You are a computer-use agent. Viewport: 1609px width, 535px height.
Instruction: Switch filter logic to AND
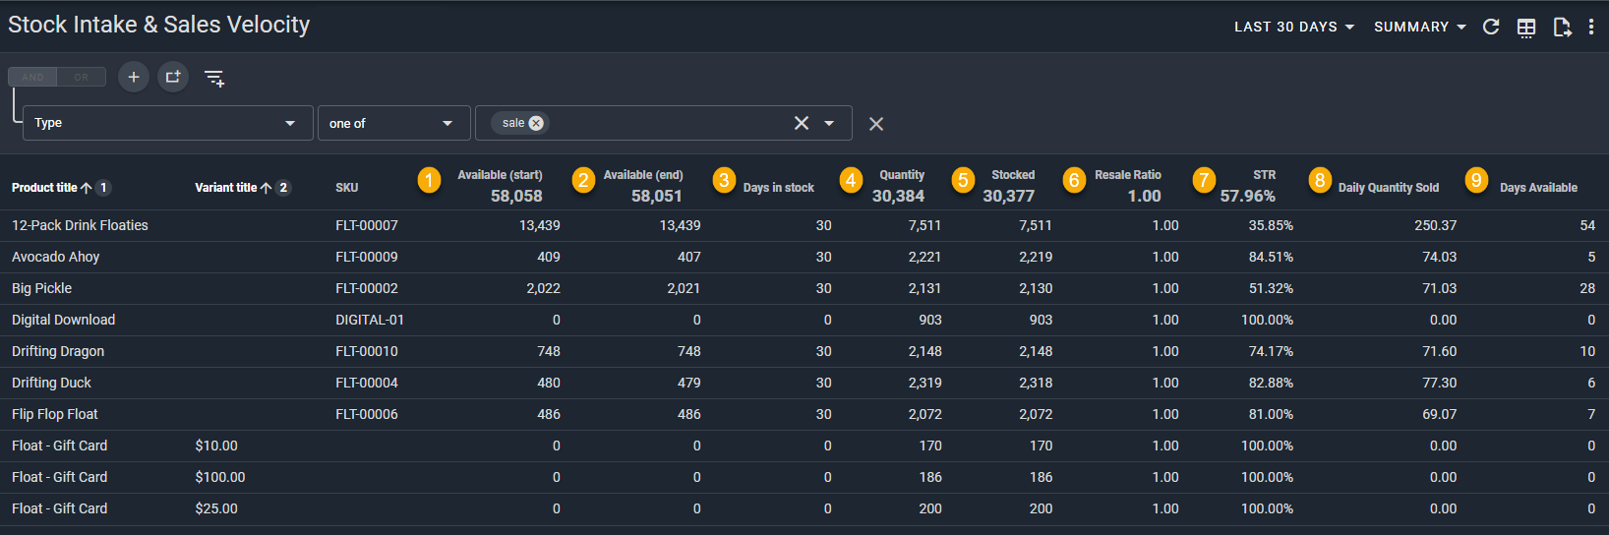[32, 77]
